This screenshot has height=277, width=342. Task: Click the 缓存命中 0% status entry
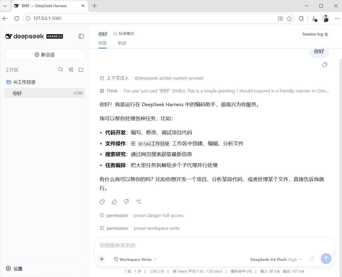click(x=241, y=271)
